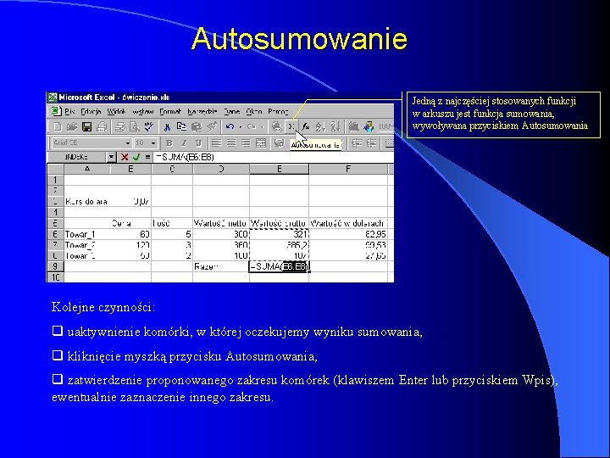Paste with the clipboard icon

pos(197,127)
